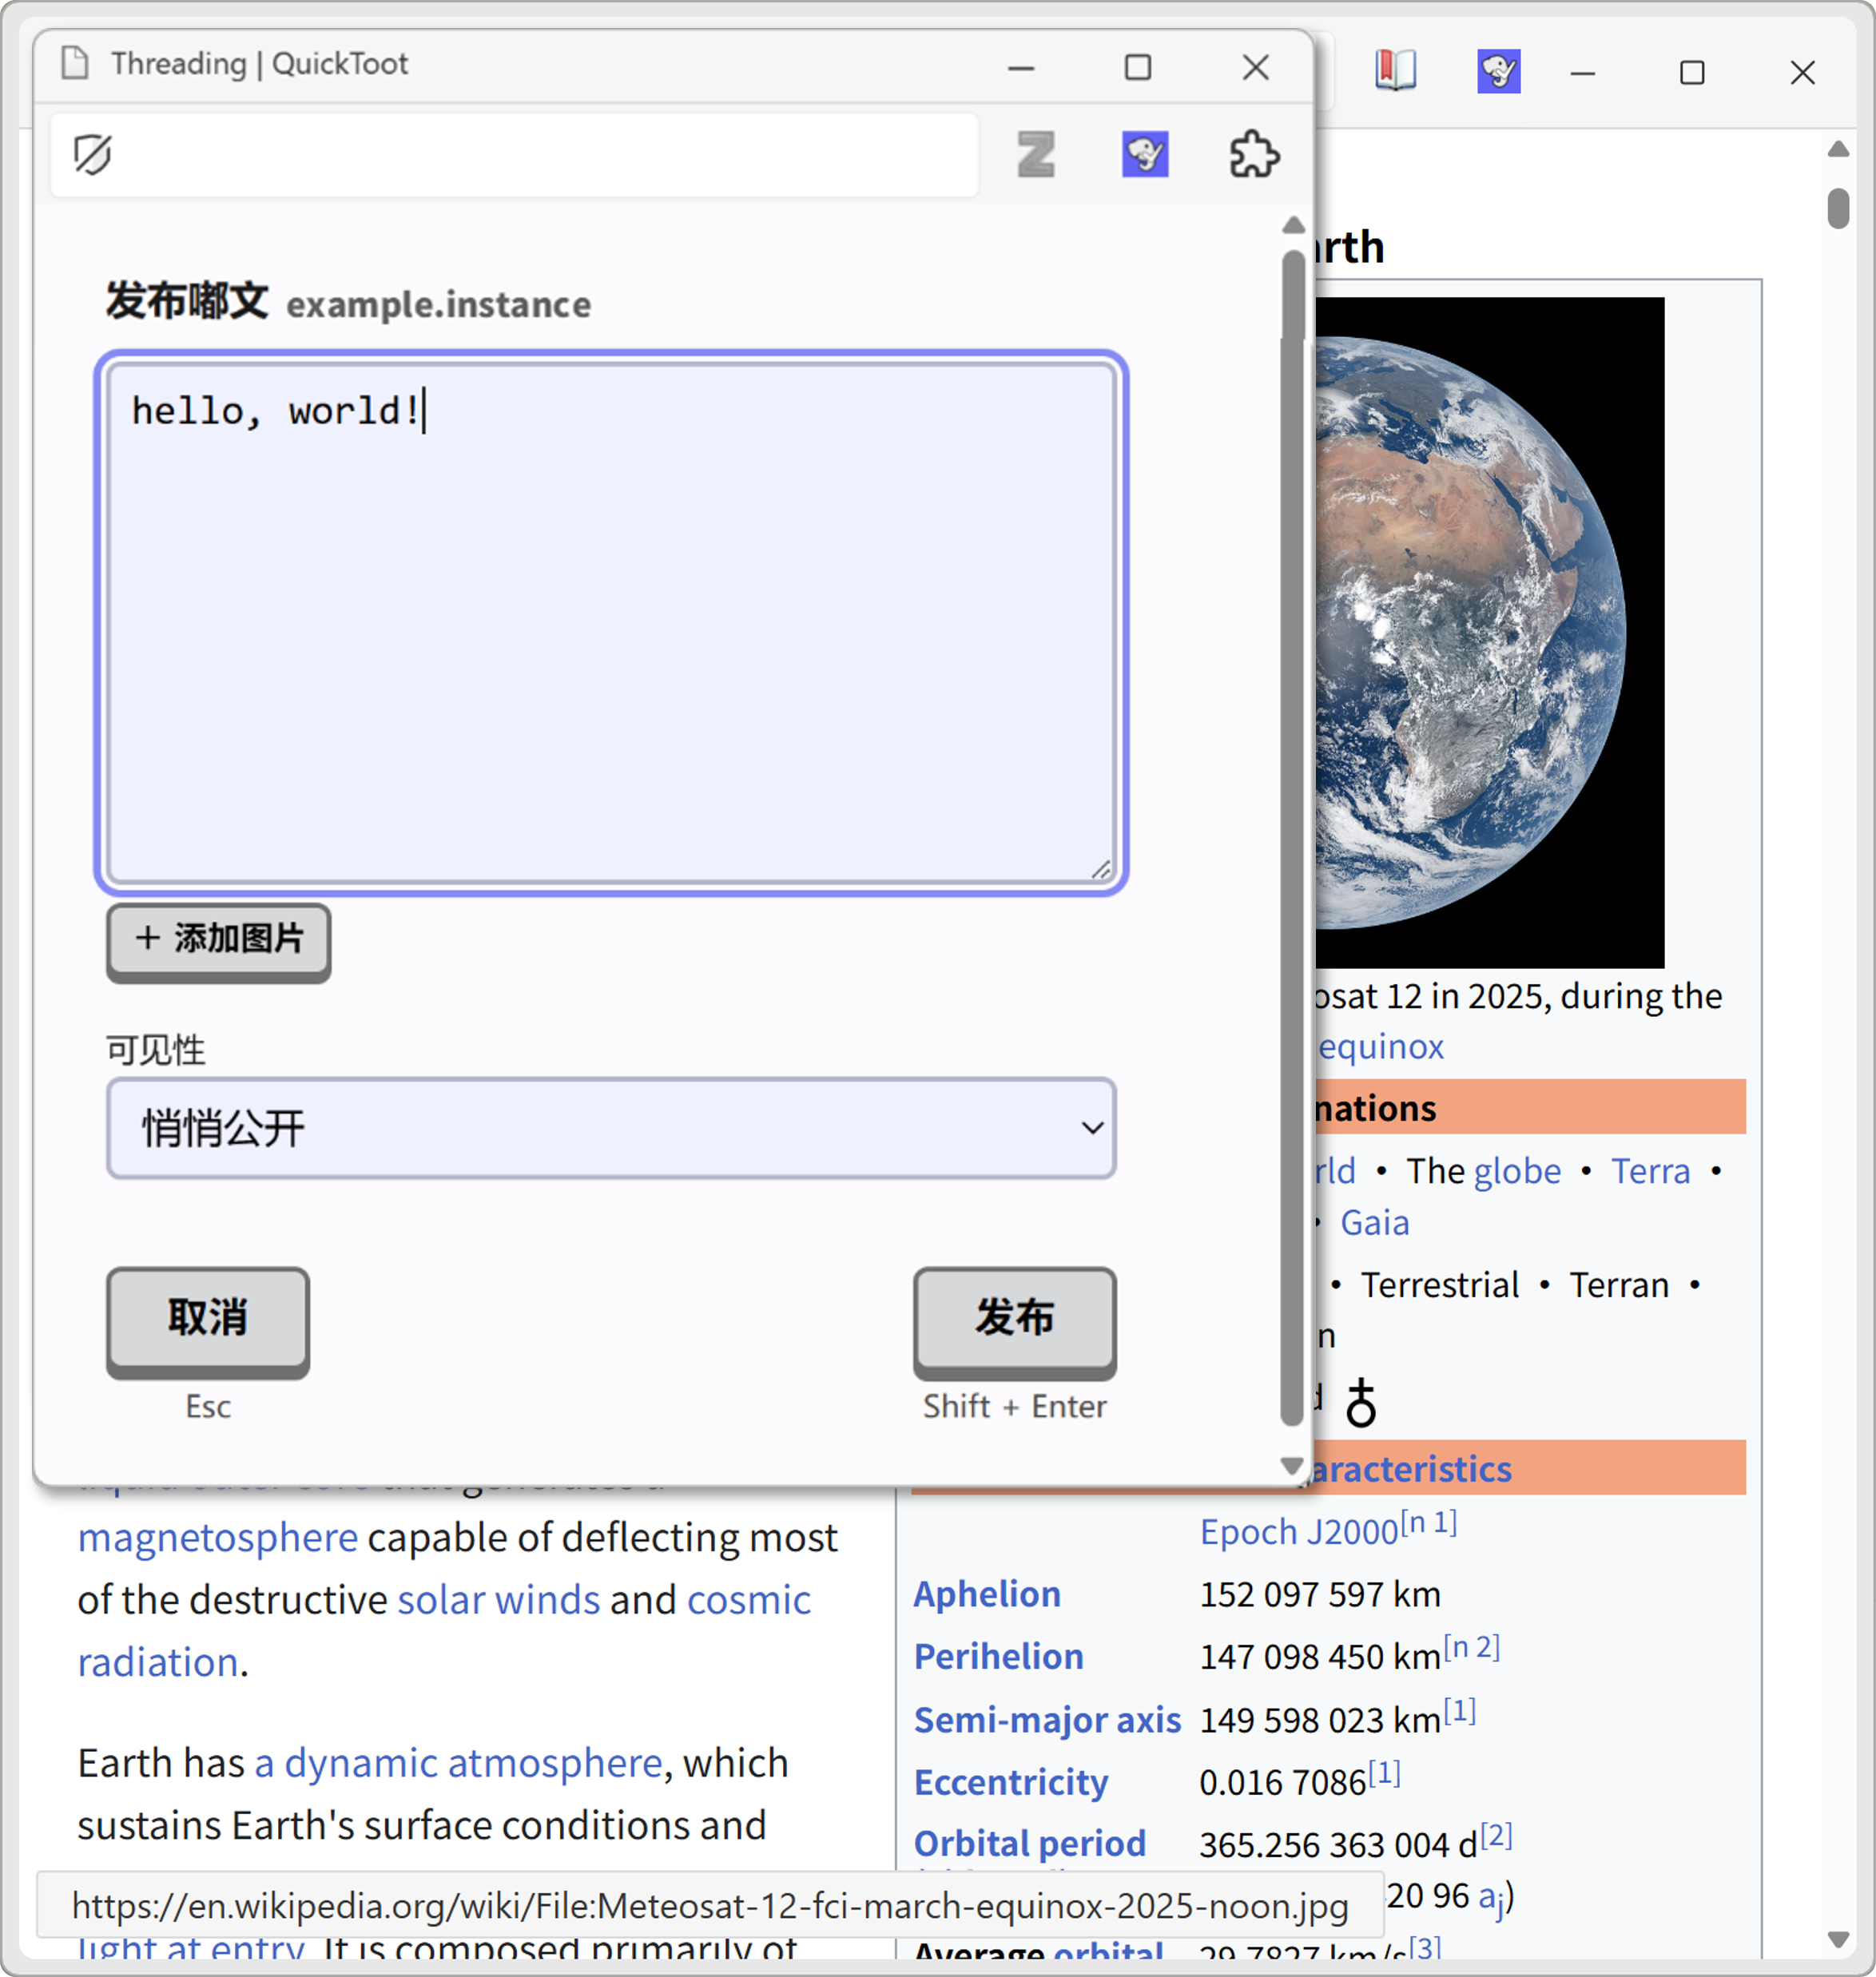The height and width of the screenshot is (1977, 1876).
Task: Click QuickToot icon in main browser toolbar
Action: (1498, 72)
